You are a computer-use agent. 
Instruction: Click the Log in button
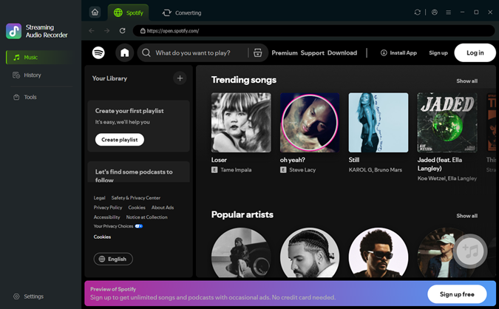click(x=475, y=52)
